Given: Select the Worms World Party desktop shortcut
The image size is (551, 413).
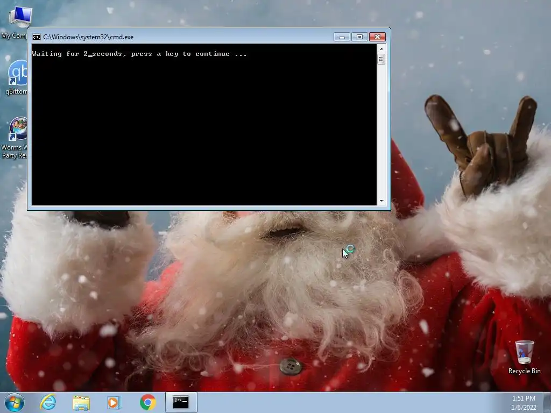Looking at the screenshot, I should (x=14, y=138).
